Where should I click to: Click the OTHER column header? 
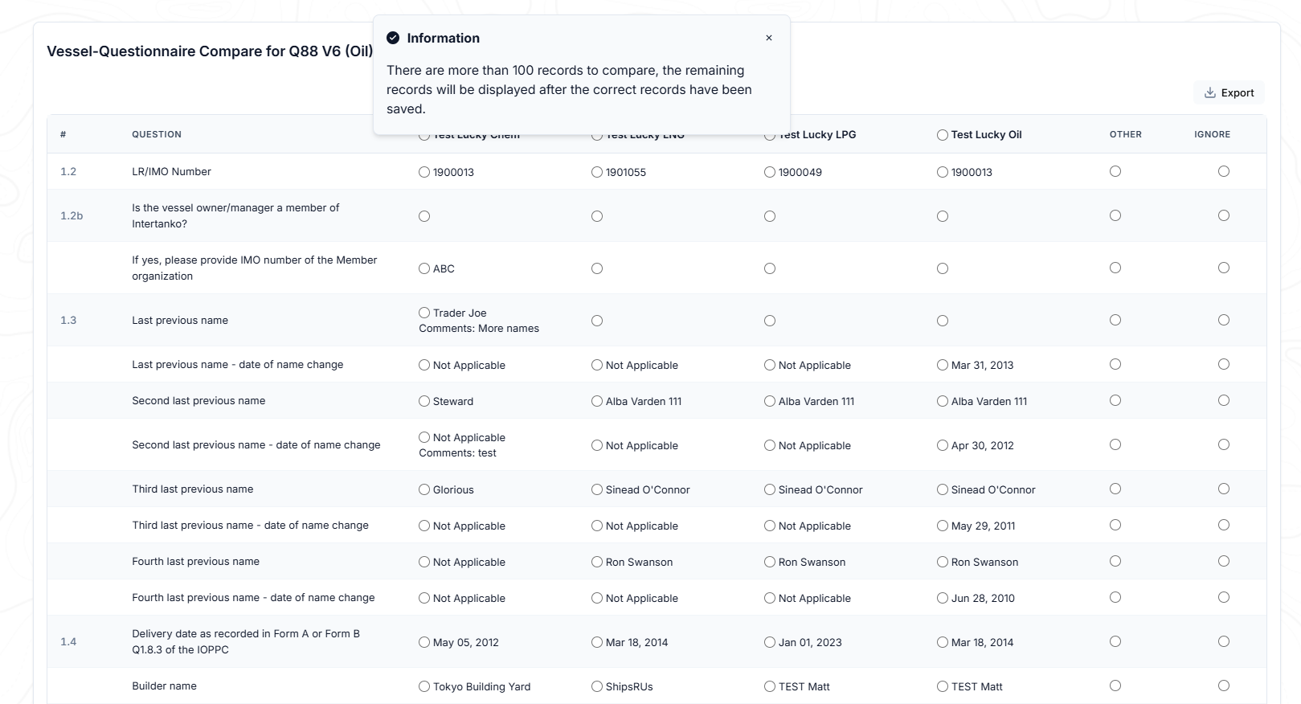tap(1125, 134)
